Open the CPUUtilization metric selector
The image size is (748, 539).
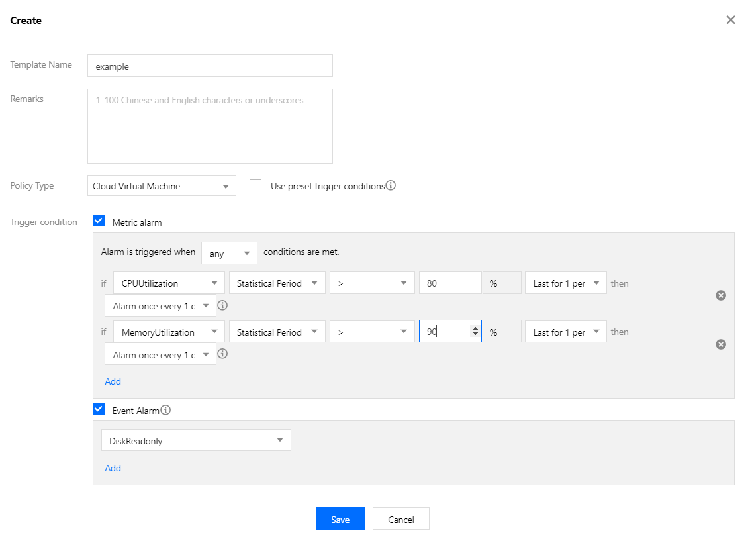pyautogui.click(x=168, y=283)
